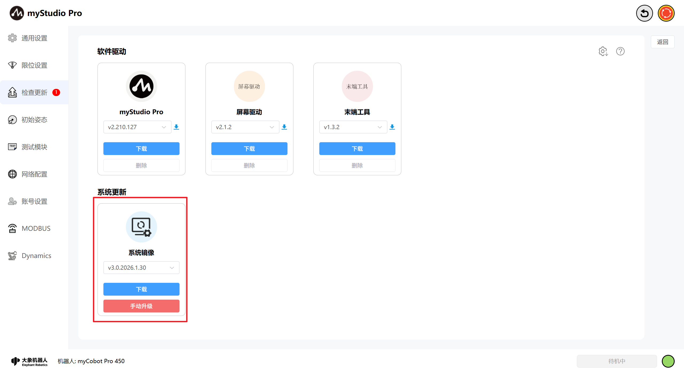Expand the end tool v1.3.2 dropdown
684x373 pixels.
pos(353,127)
